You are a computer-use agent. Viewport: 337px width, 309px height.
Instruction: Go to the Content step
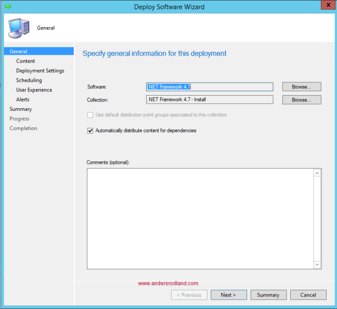pos(25,61)
